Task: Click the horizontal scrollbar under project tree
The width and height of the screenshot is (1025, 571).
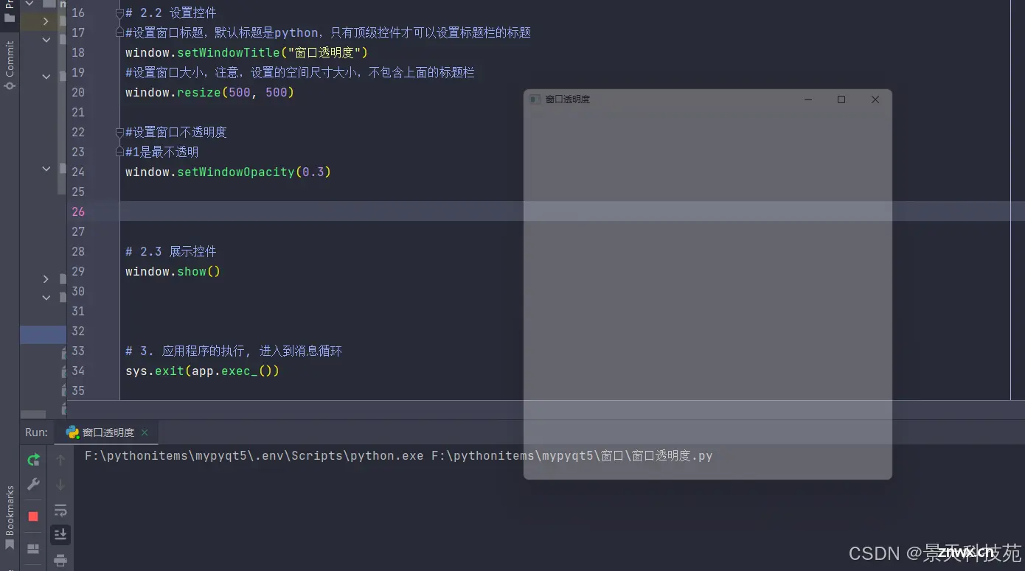Action: 33,414
